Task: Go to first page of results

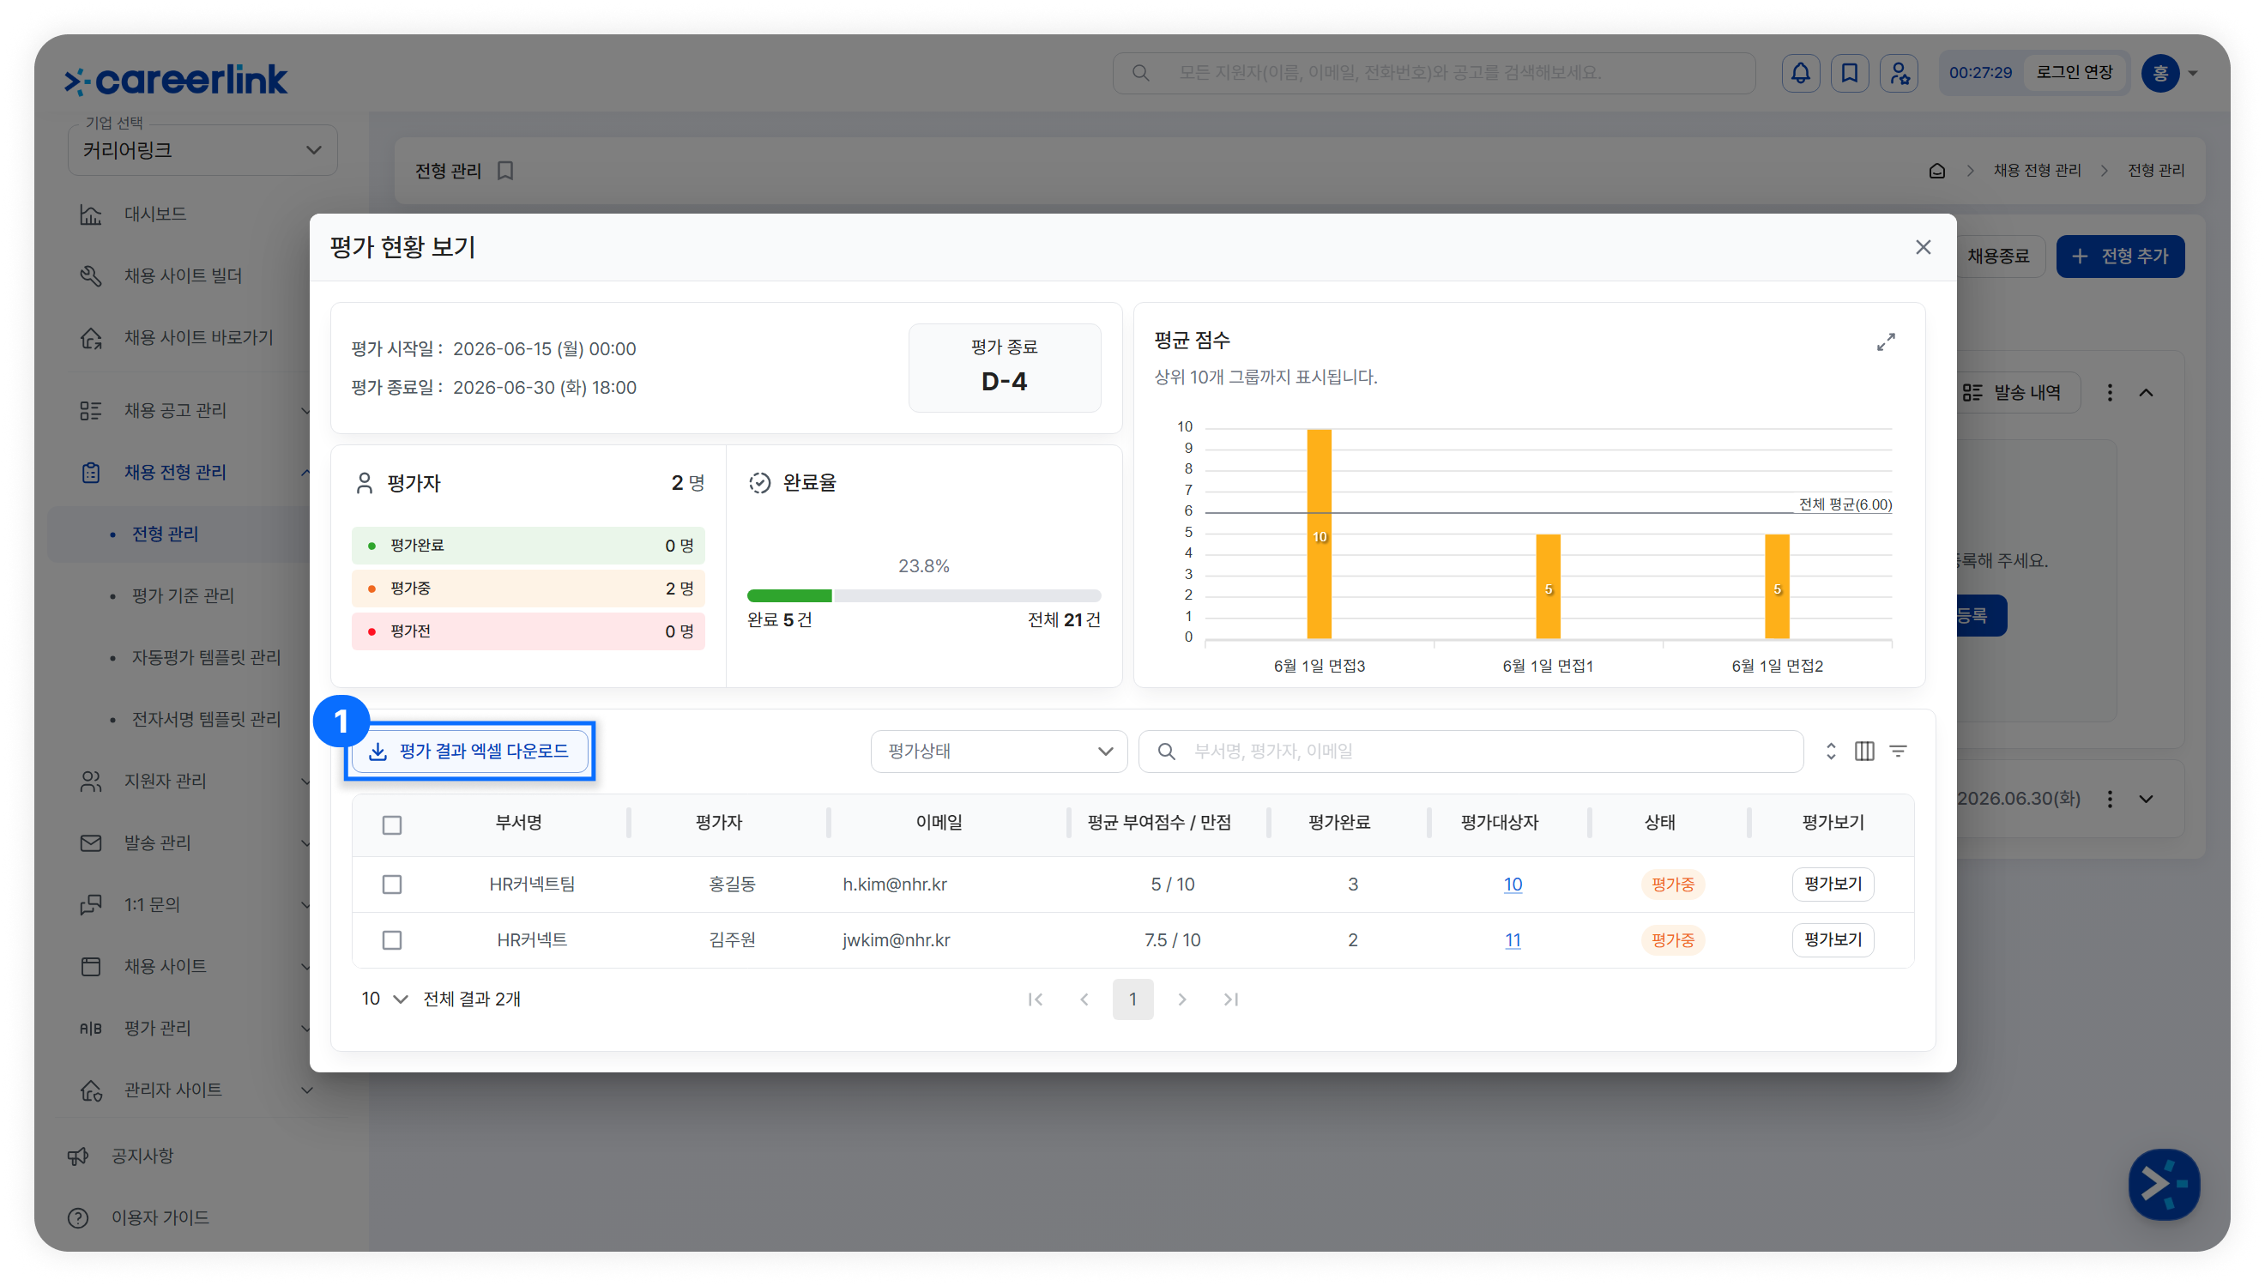Action: [1036, 999]
